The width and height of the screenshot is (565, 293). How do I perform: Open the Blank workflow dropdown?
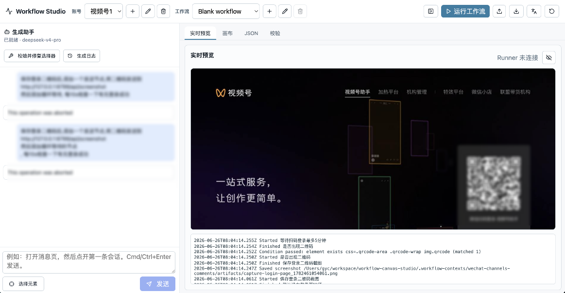point(226,11)
